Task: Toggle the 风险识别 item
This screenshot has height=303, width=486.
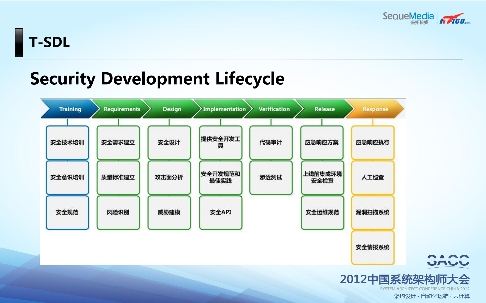Action: coord(118,213)
